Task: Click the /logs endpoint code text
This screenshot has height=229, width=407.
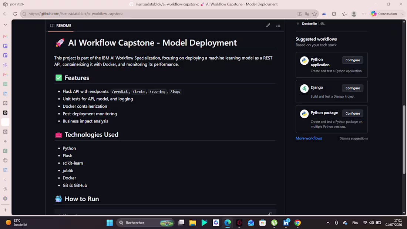Action: point(175,91)
